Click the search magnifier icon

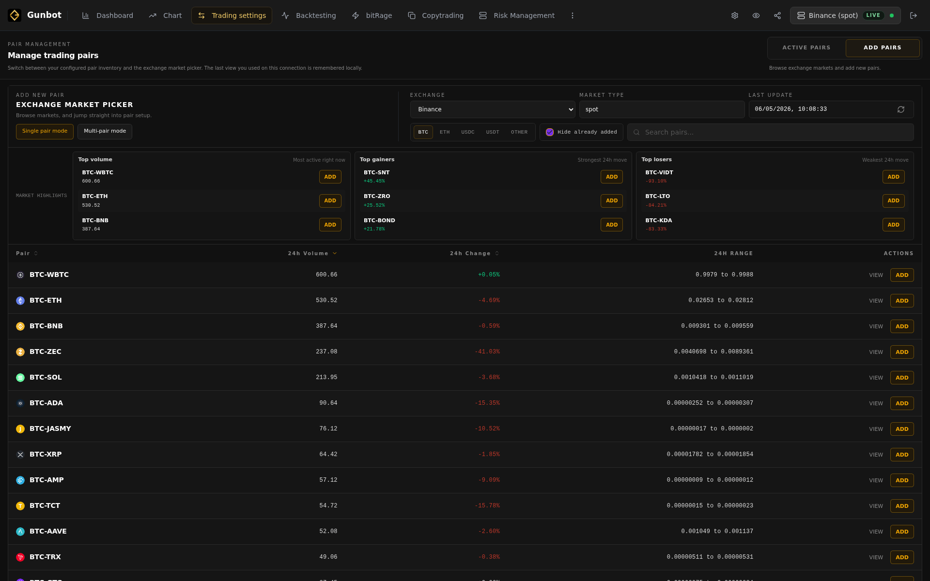click(x=636, y=132)
